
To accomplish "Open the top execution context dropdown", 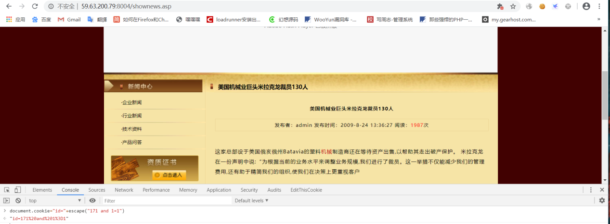I will pyautogui.click(x=55, y=200).
